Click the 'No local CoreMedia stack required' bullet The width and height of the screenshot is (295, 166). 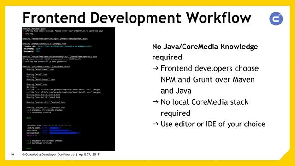click(x=204, y=107)
